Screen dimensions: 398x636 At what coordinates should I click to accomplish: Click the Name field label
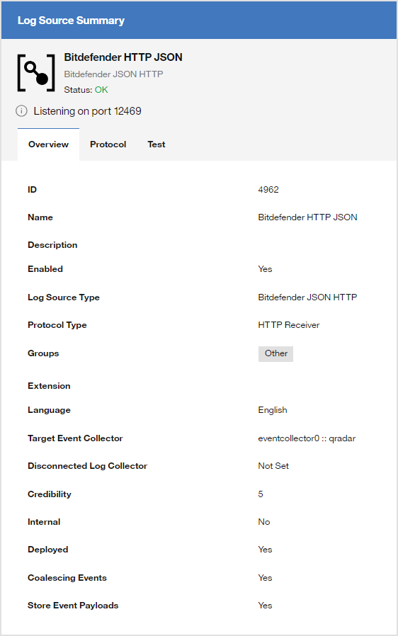click(40, 217)
